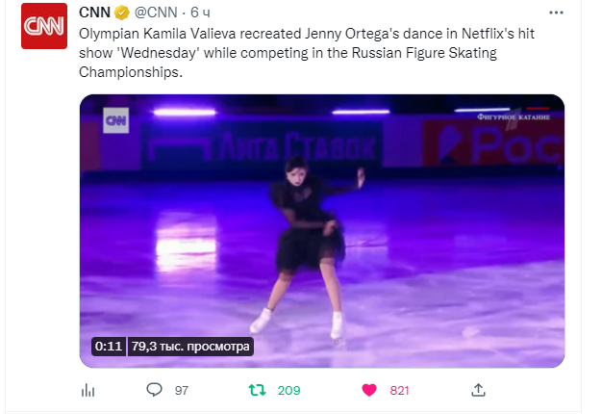Reply to the tweet via speech bubble icon
Image resolution: width=602 pixels, height=414 pixels.
pyautogui.click(x=154, y=390)
